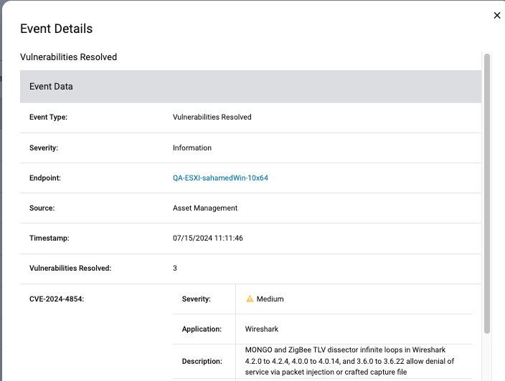Screen dimensions: 505x381
Task: Select the Event Type label
Action: coord(48,117)
